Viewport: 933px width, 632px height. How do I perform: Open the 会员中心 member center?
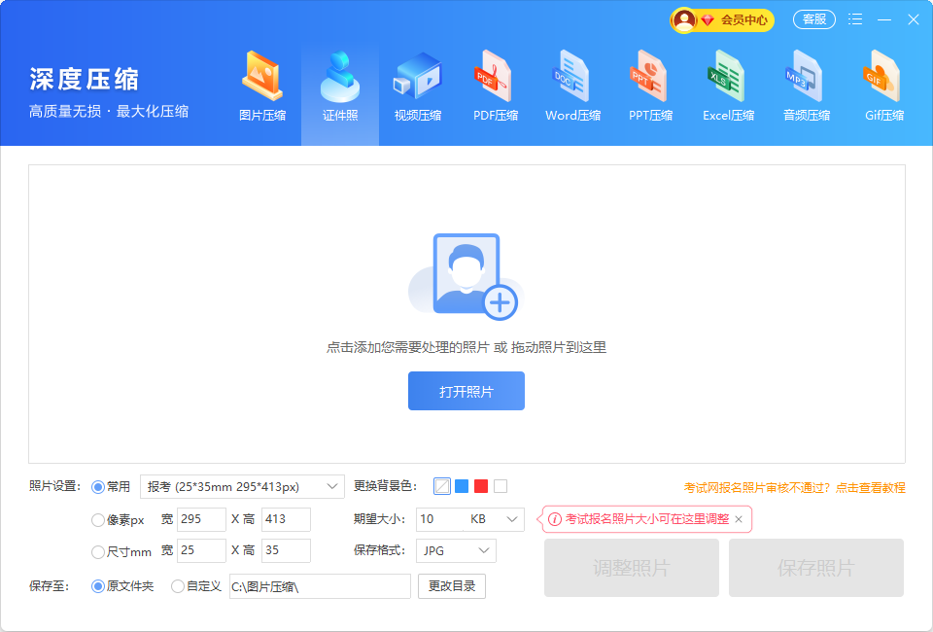point(723,19)
